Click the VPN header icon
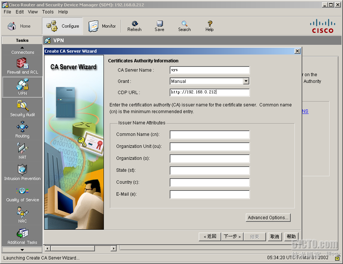 48,40
